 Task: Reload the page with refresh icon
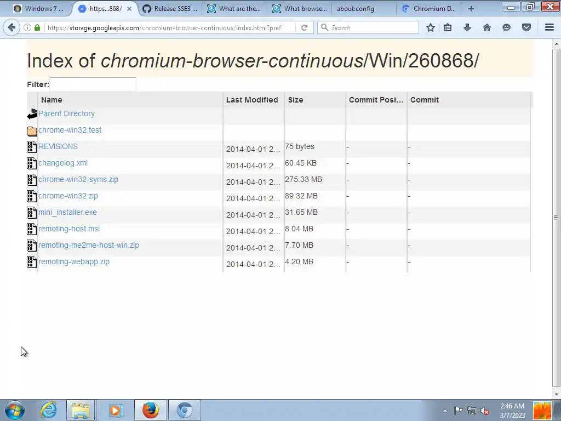tap(305, 27)
